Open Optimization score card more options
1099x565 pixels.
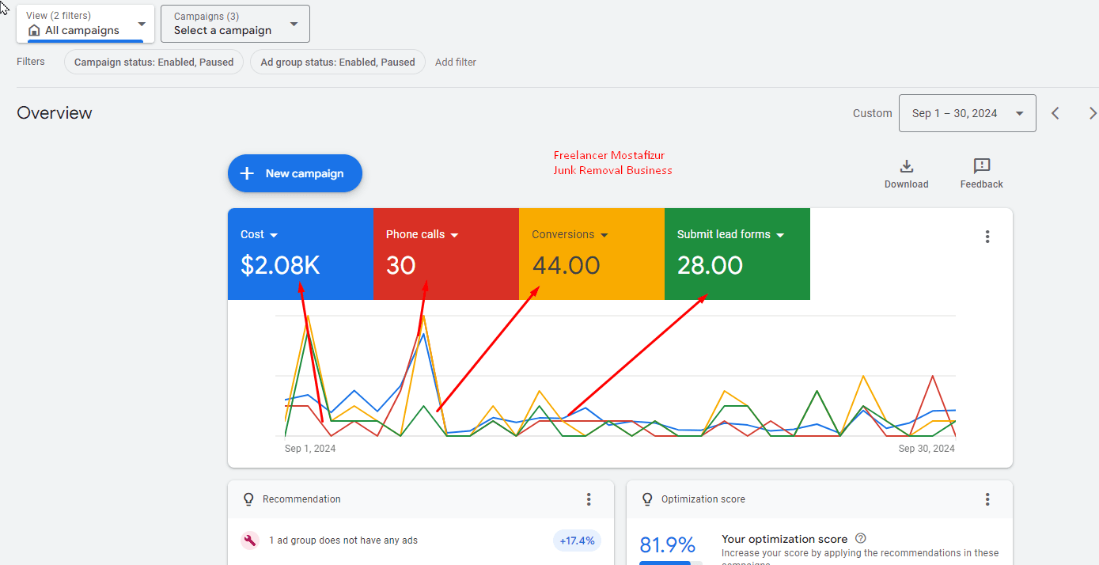[987, 499]
